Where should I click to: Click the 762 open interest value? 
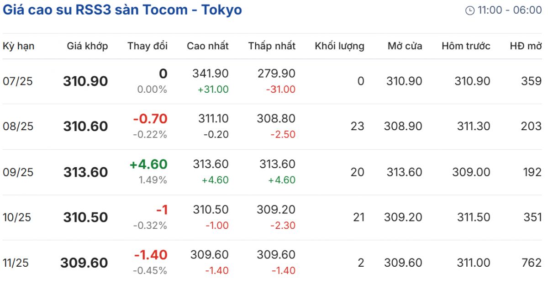point(531,263)
